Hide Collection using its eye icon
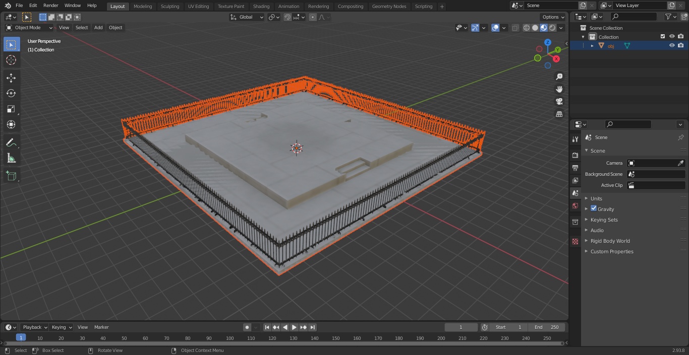 click(x=672, y=36)
